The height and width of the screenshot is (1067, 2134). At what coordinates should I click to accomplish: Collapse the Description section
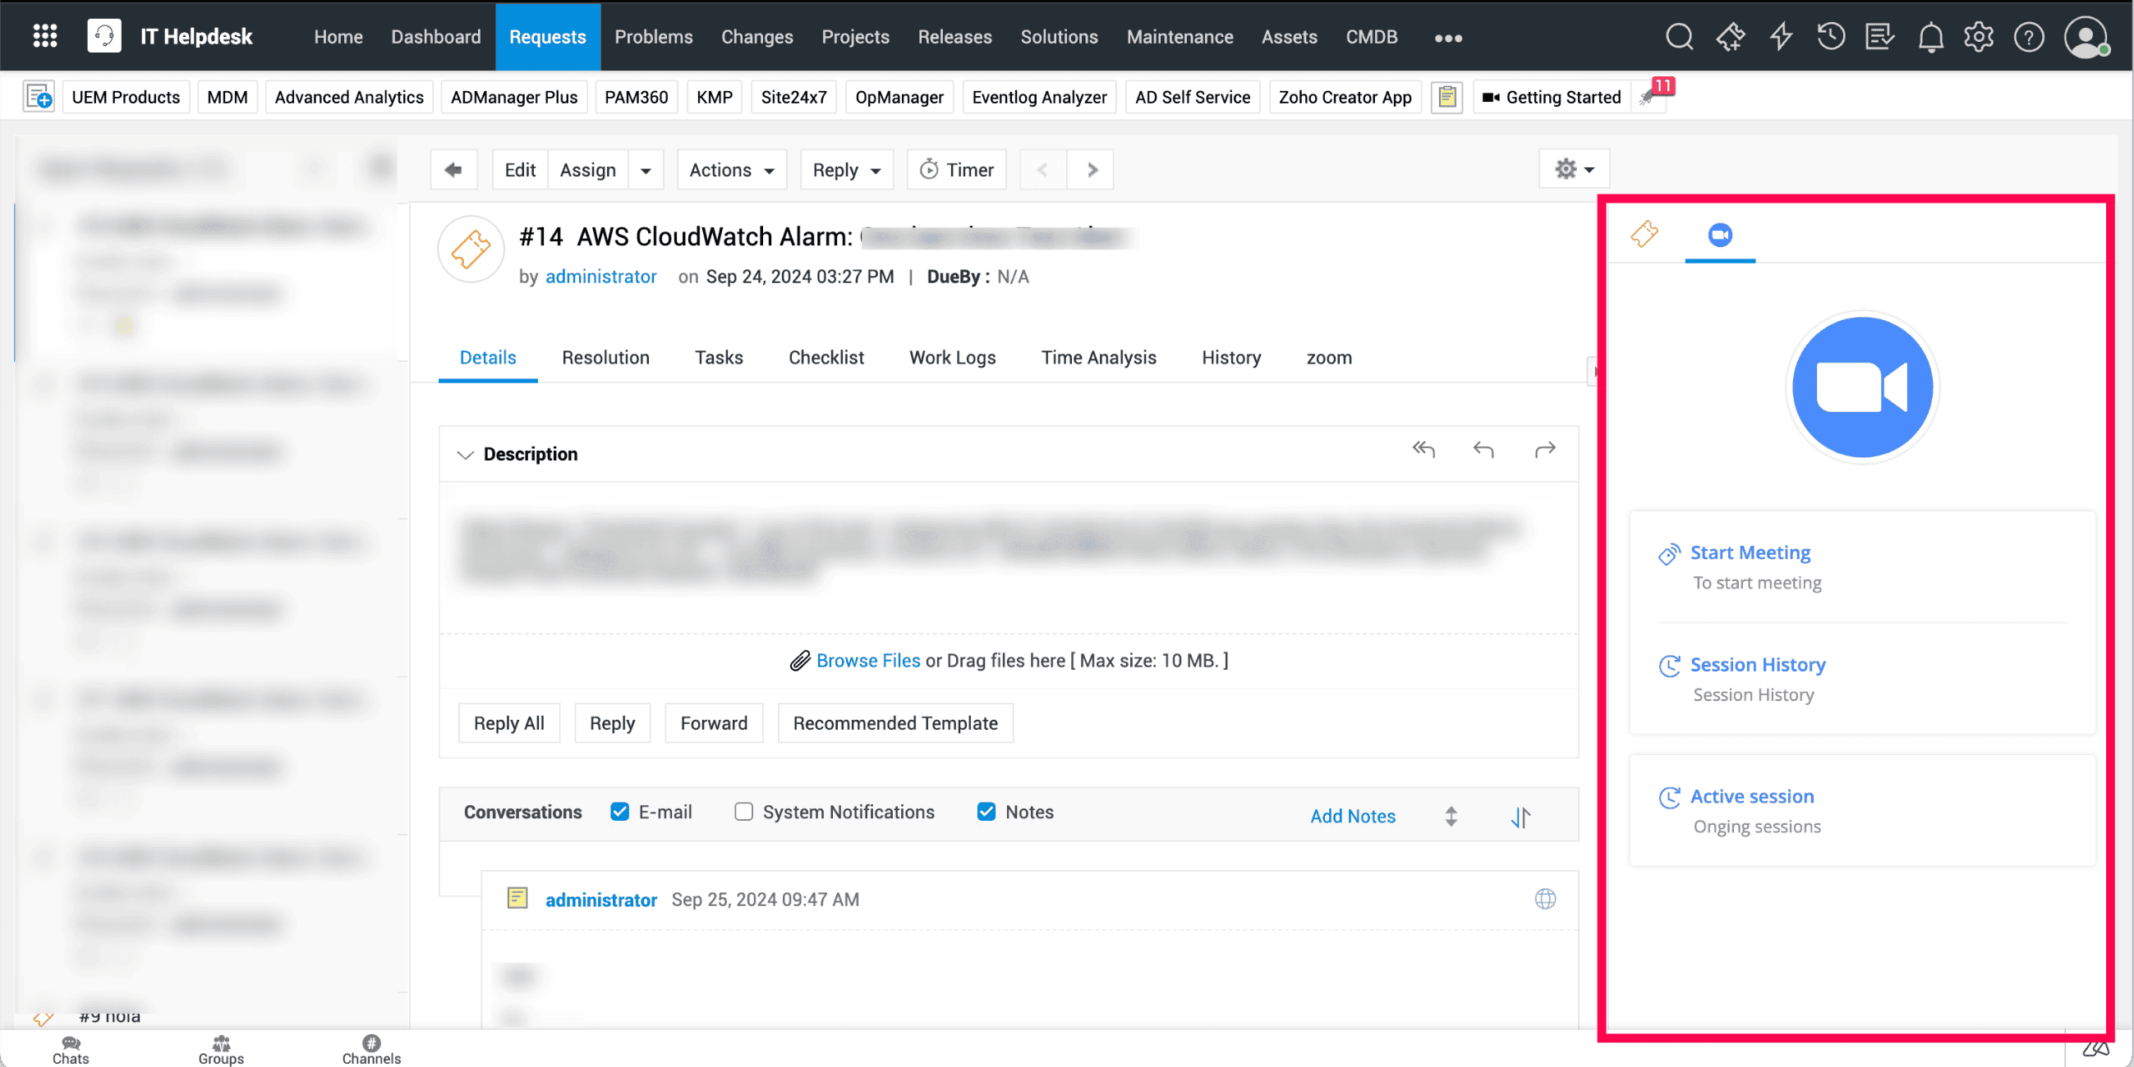(465, 455)
